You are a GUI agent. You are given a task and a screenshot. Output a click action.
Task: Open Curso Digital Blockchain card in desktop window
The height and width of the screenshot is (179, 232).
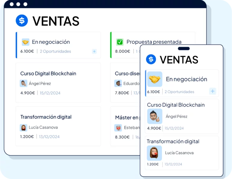pos(58,83)
